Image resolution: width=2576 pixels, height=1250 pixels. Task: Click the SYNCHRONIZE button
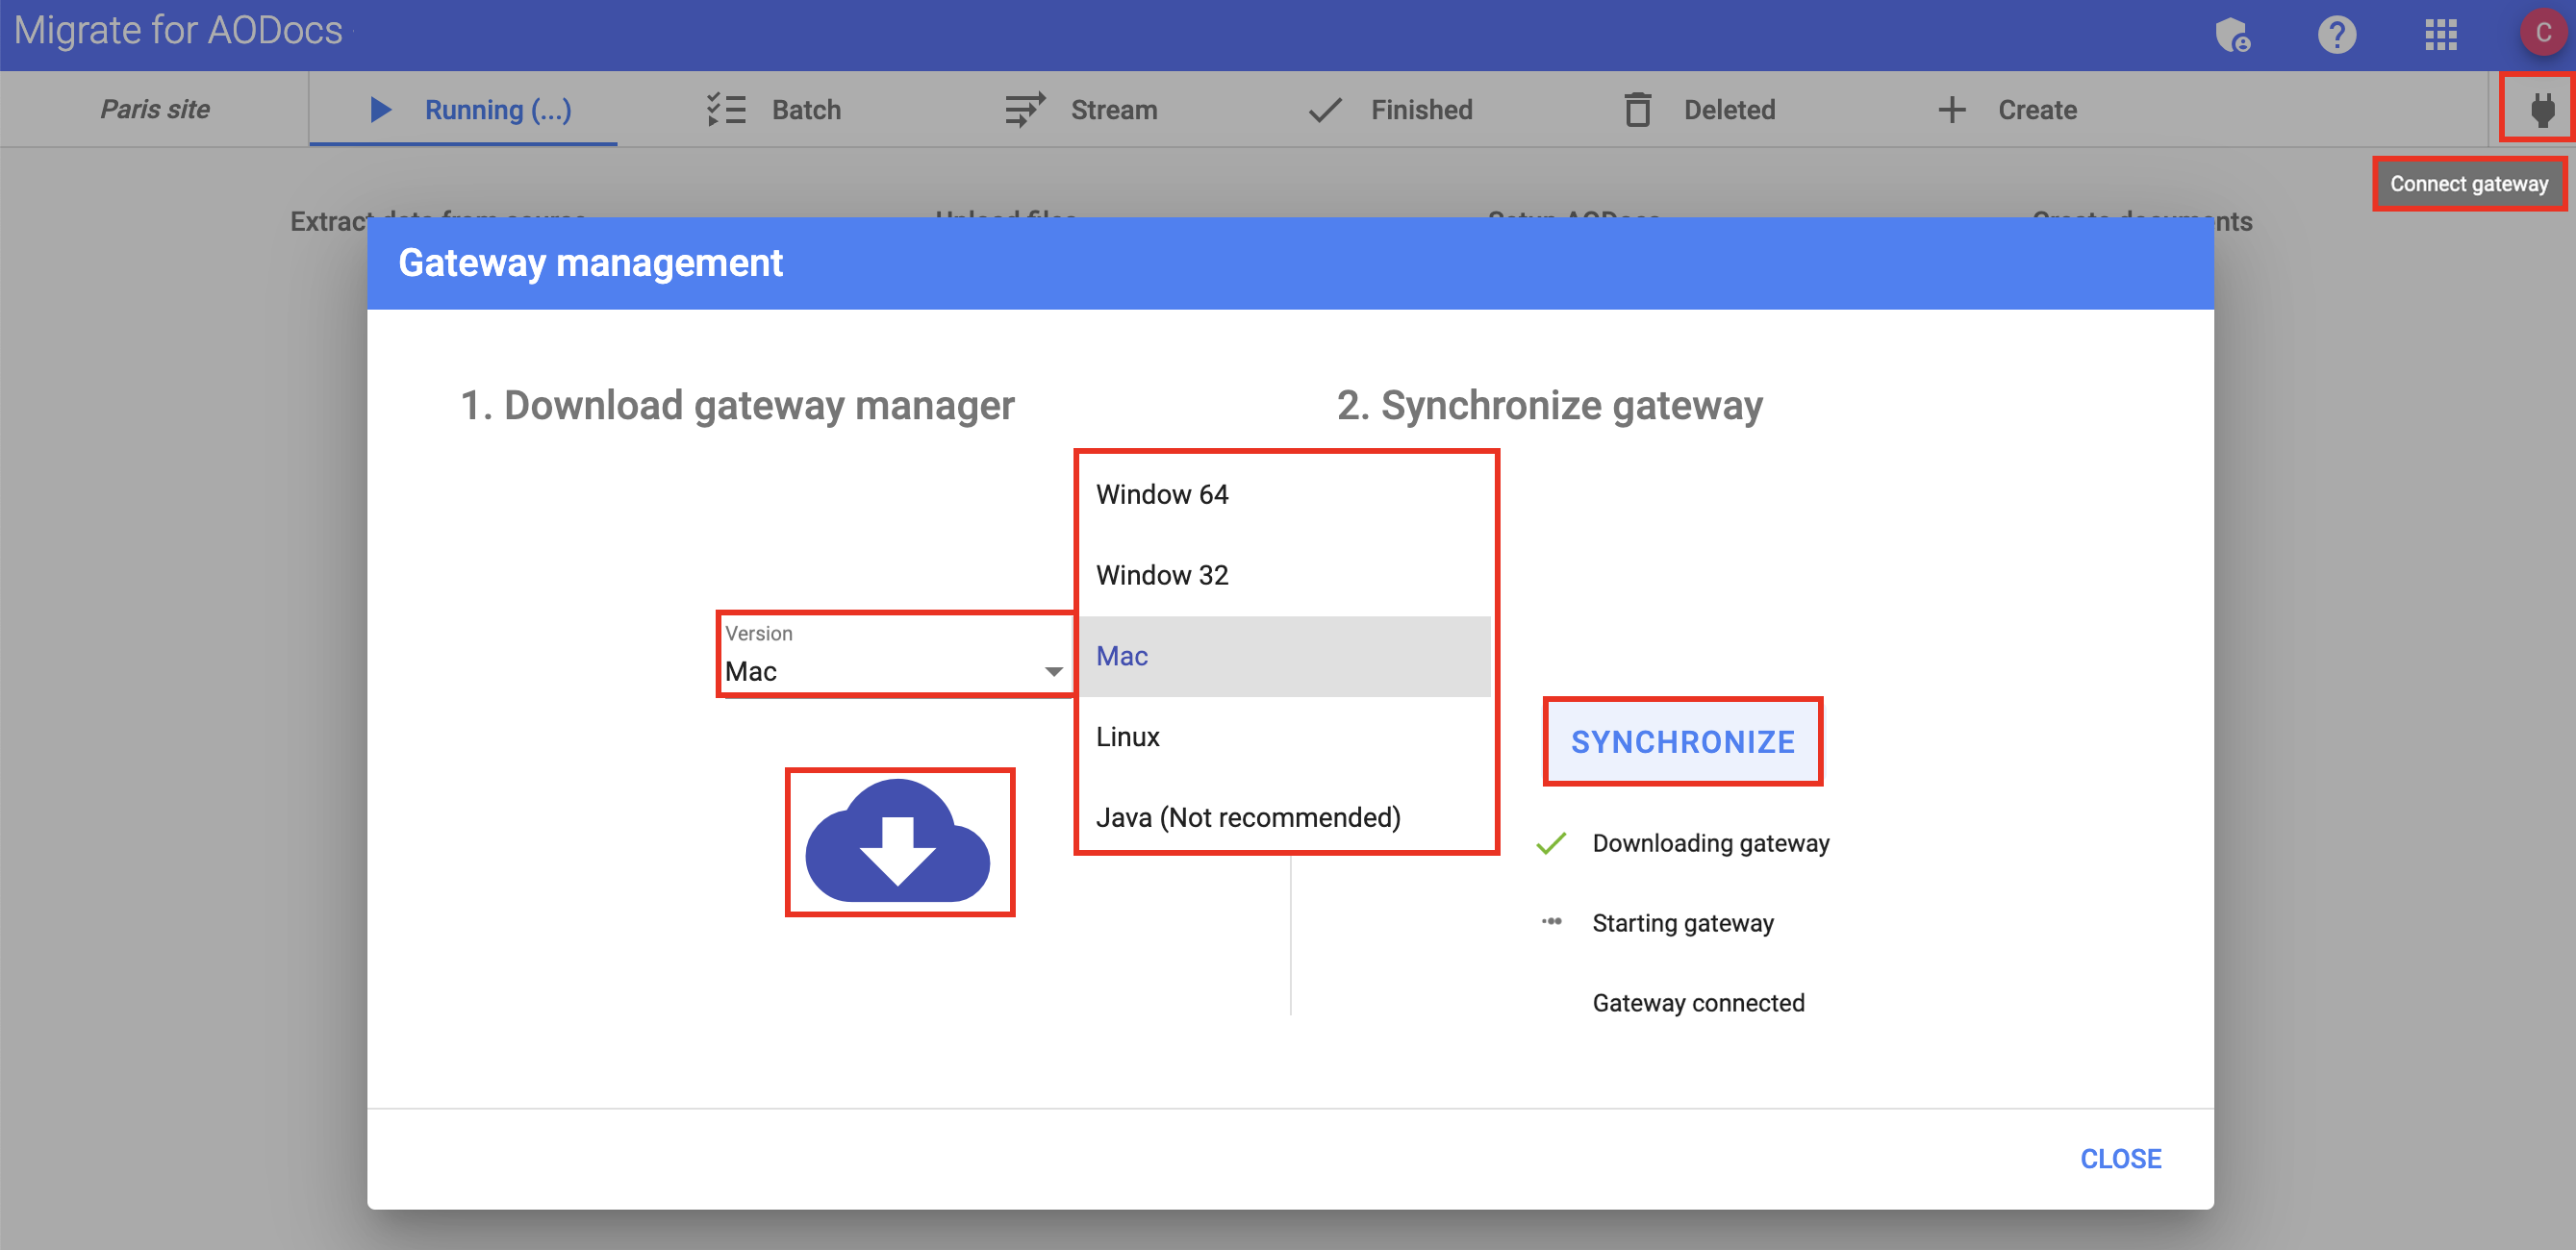1682,742
